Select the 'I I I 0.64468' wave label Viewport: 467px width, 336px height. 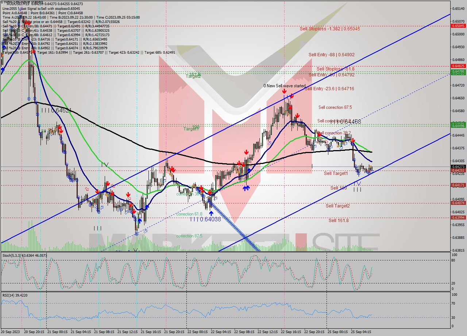(346, 122)
